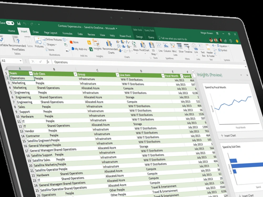
Task: Insert a PivotChart
Action: 143,46
